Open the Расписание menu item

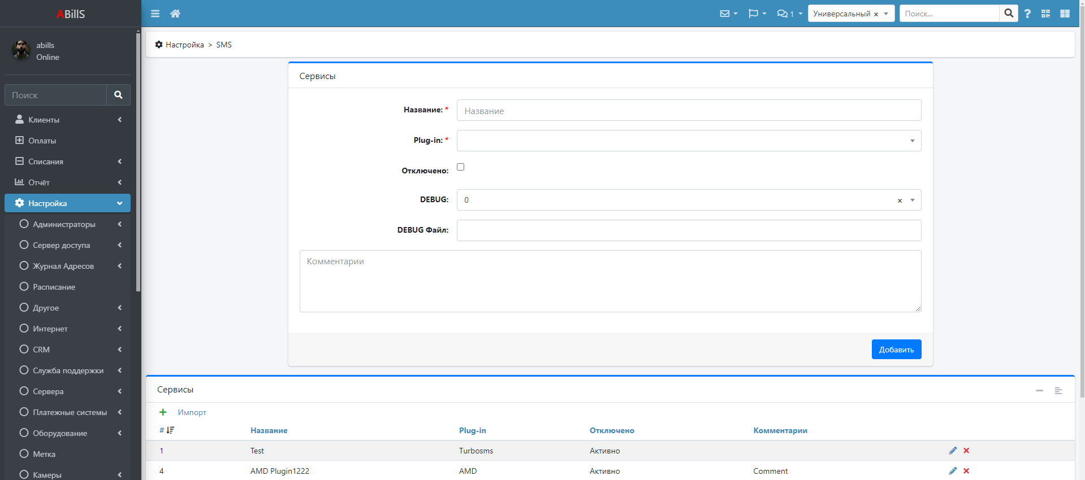tap(67, 287)
